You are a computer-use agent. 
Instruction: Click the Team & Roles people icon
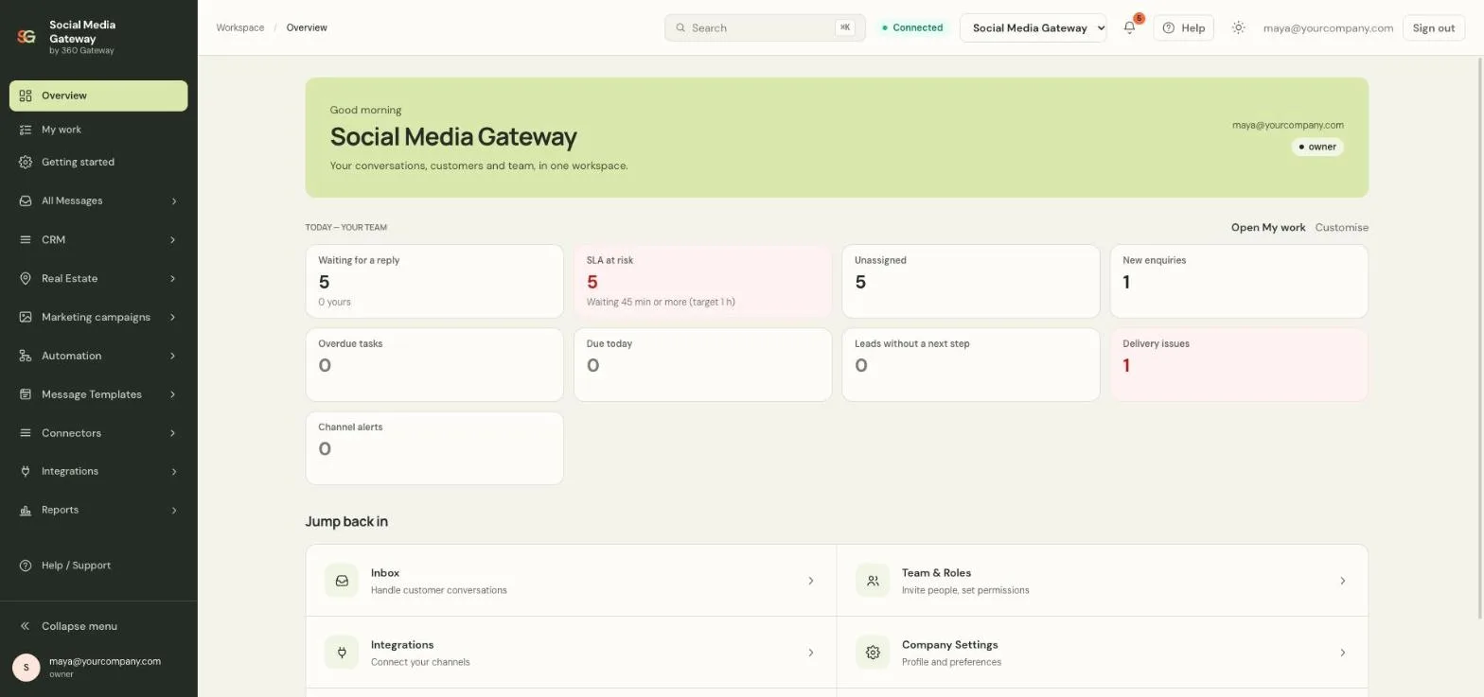(x=873, y=581)
